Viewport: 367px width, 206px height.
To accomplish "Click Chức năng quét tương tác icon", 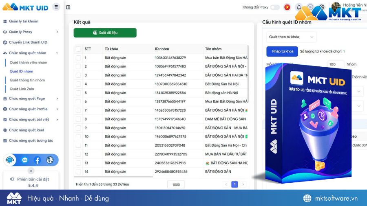I will tap(5, 140).
